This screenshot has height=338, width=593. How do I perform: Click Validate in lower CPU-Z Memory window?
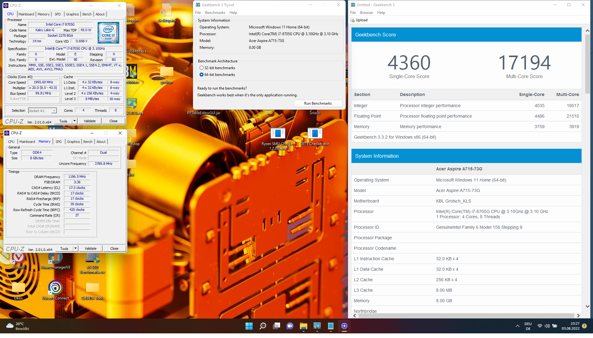click(x=90, y=248)
